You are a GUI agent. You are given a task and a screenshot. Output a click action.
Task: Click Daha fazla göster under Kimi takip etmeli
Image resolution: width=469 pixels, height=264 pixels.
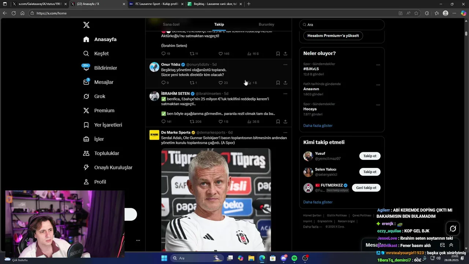318,202
